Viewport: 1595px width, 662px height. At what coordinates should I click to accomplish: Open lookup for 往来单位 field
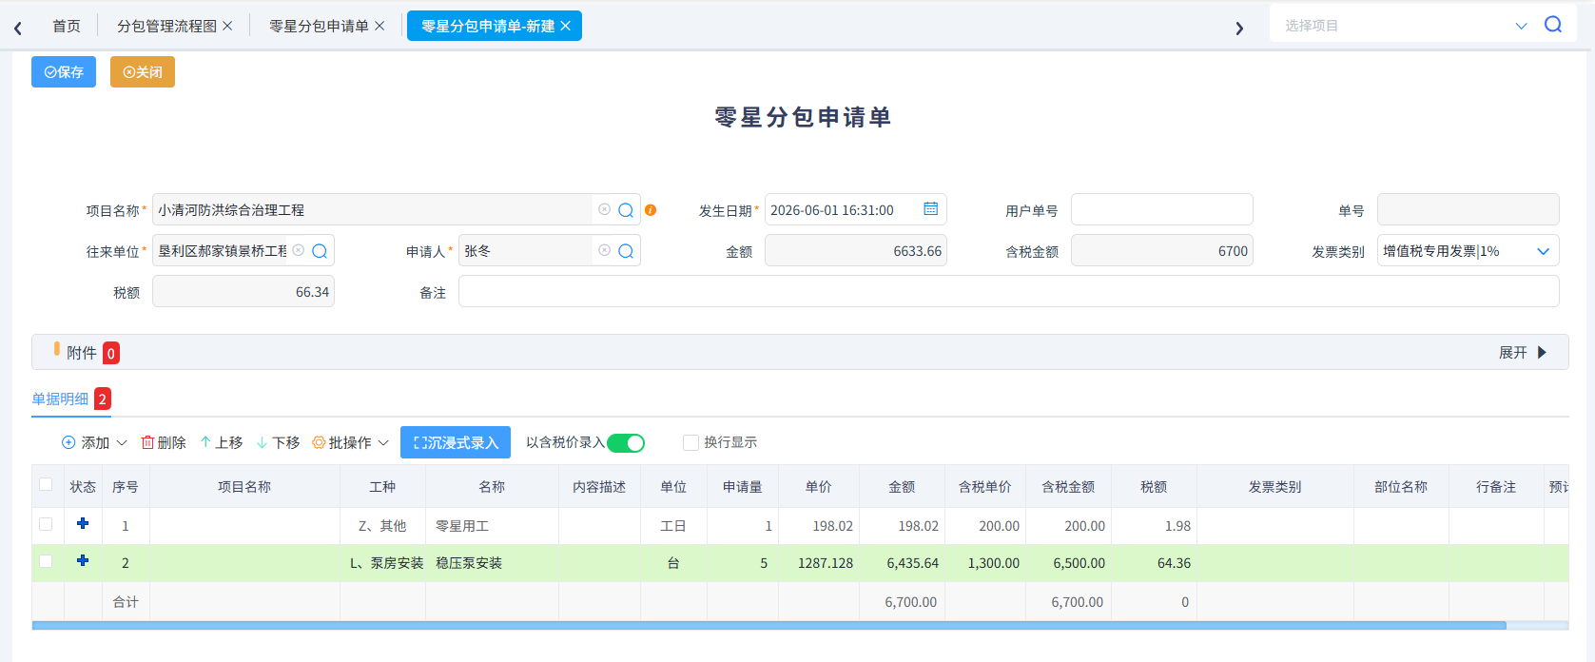coord(320,251)
